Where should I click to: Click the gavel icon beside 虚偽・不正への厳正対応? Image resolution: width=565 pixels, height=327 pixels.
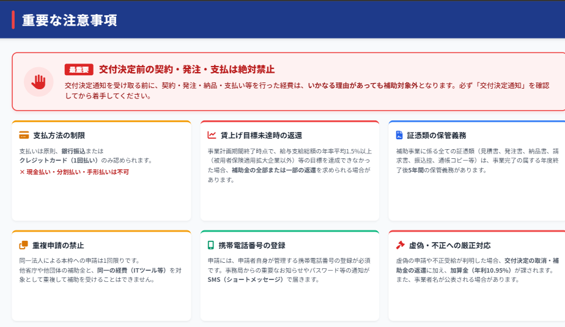(x=400, y=245)
